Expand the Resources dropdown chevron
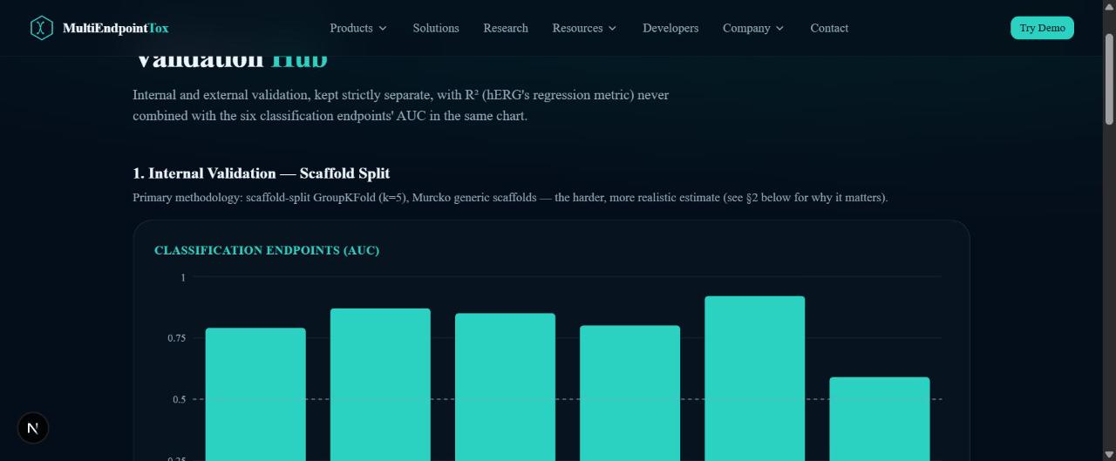Screen dimensions: 1116x461 pos(612,29)
